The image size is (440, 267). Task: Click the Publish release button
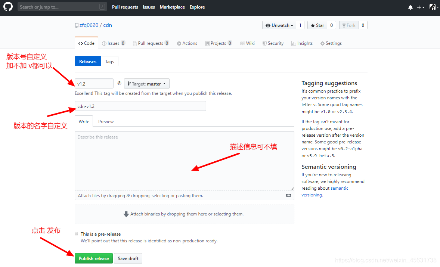click(94, 258)
